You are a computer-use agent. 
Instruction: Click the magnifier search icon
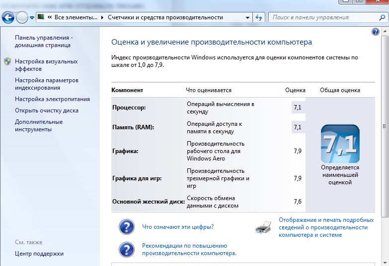383,17
